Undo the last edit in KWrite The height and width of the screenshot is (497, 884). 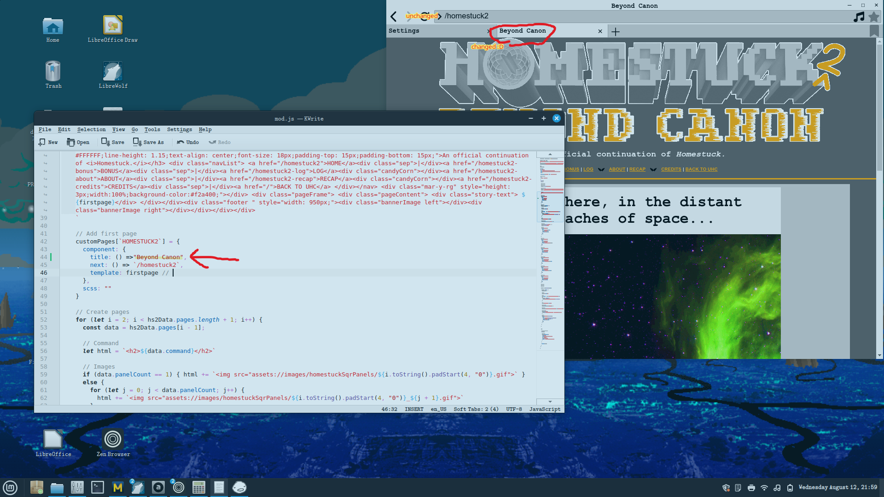[x=188, y=142]
